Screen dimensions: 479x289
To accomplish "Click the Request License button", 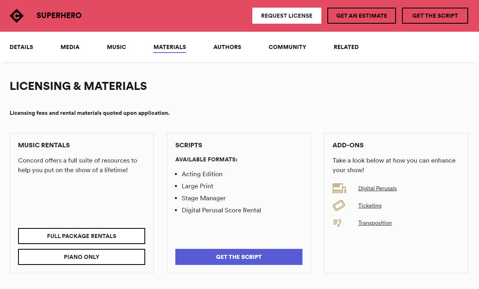I will pyautogui.click(x=286, y=16).
